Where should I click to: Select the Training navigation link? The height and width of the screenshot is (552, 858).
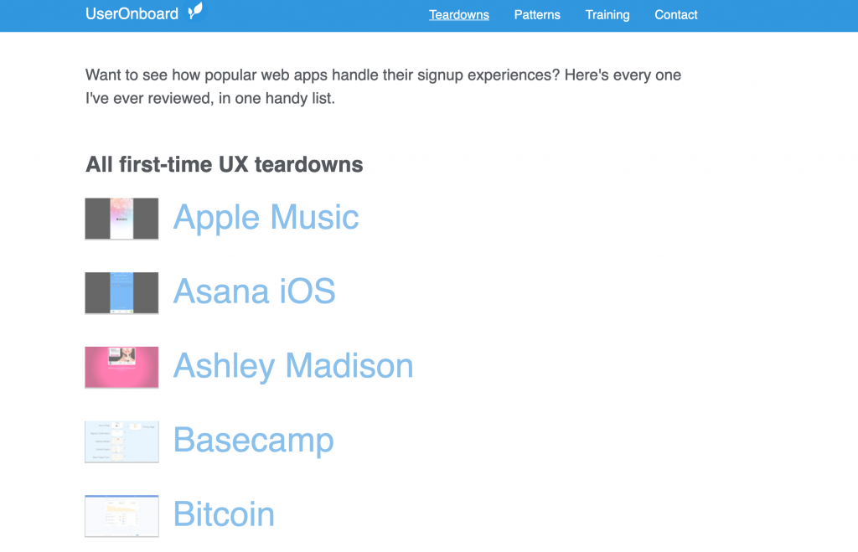click(x=607, y=15)
